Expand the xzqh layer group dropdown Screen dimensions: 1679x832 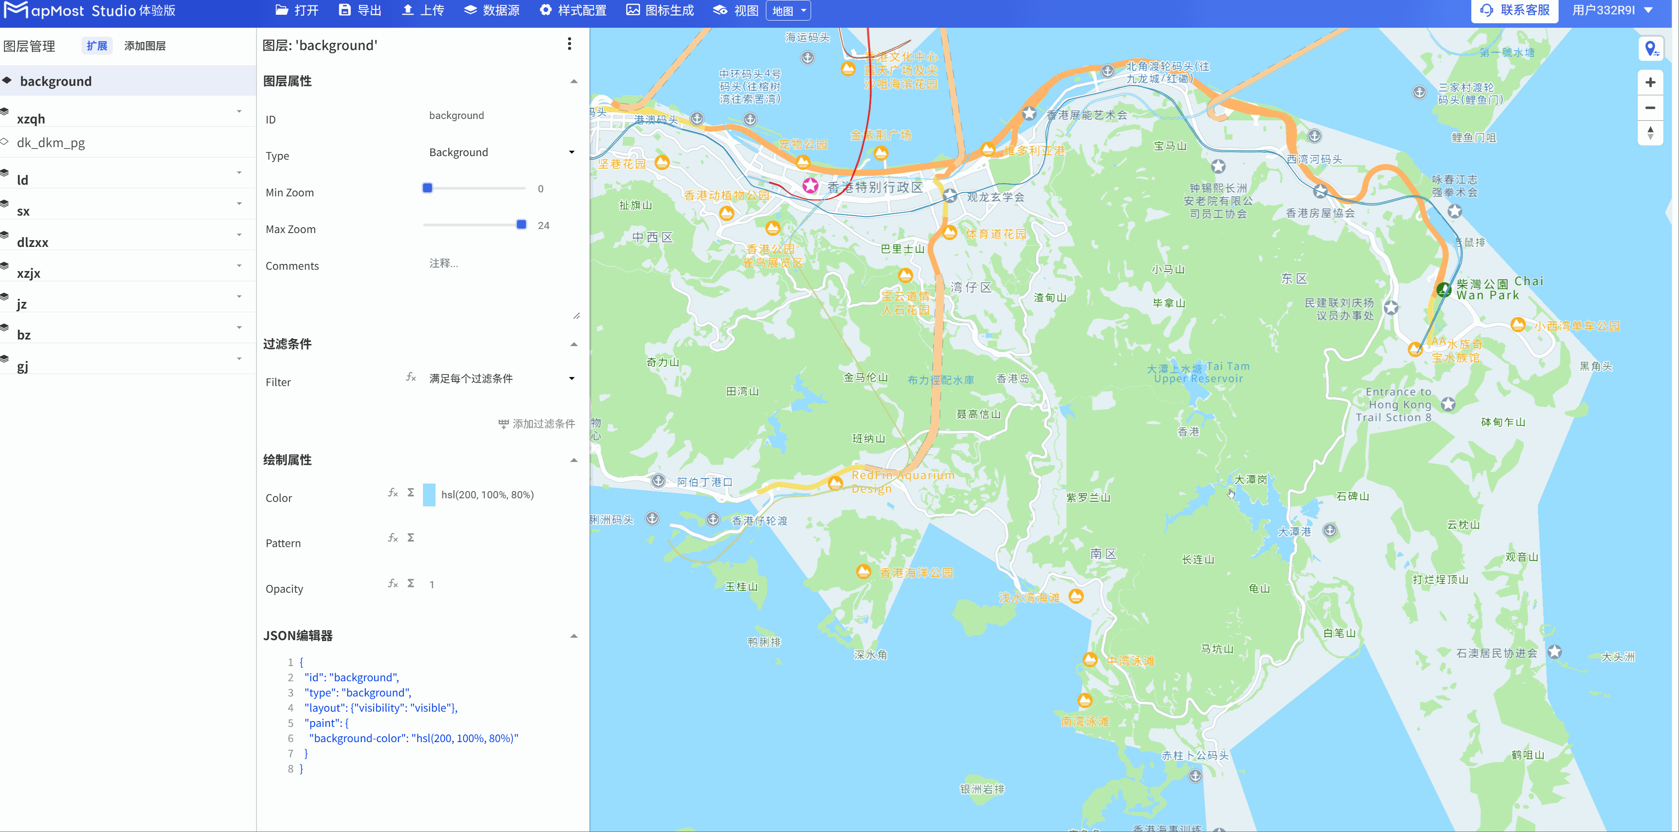pos(239,111)
